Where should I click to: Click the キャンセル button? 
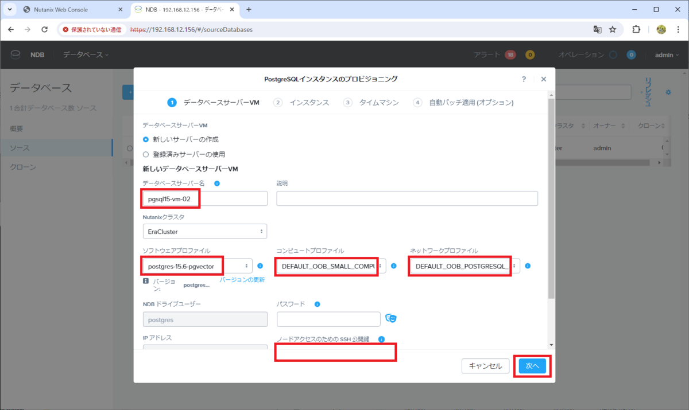coord(485,366)
